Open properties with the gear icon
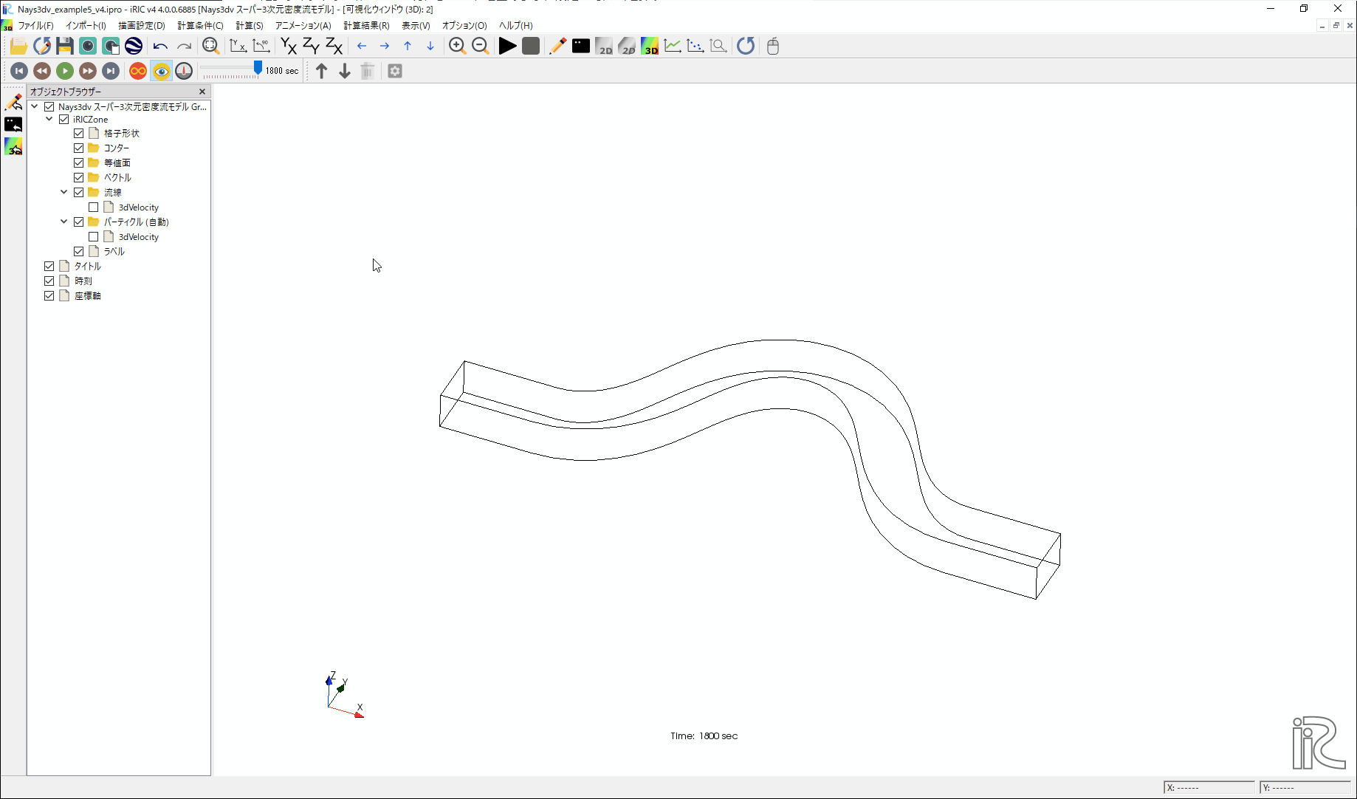Image resolution: width=1357 pixels, height=799 pixels. 395,71
